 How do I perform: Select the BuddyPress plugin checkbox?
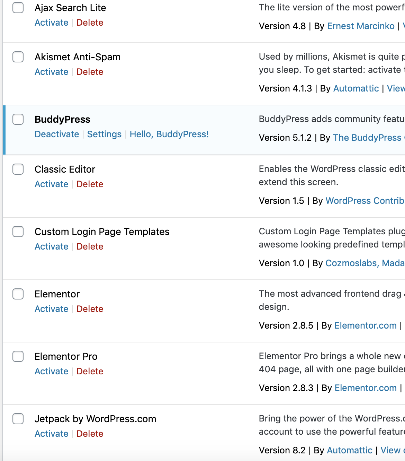coord(18,119)
